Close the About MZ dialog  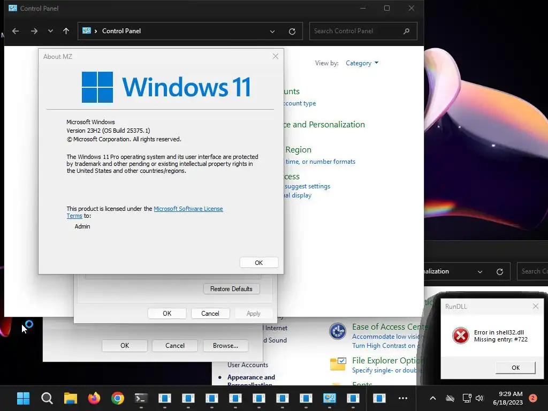coord(276,56)
